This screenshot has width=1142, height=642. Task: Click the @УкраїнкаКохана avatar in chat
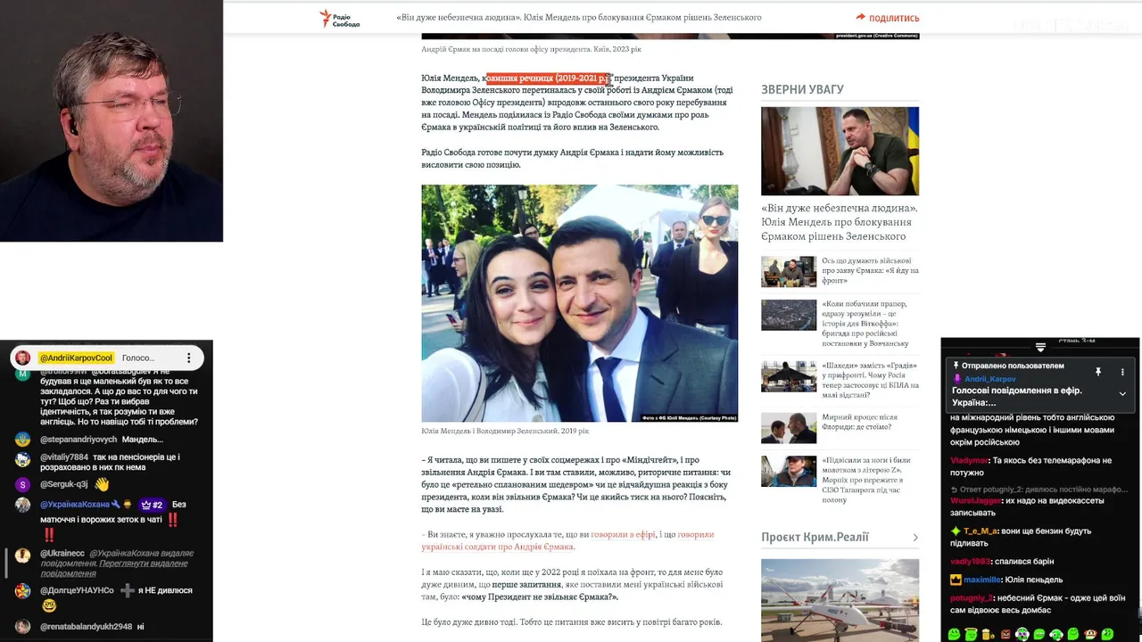(23, 506)
